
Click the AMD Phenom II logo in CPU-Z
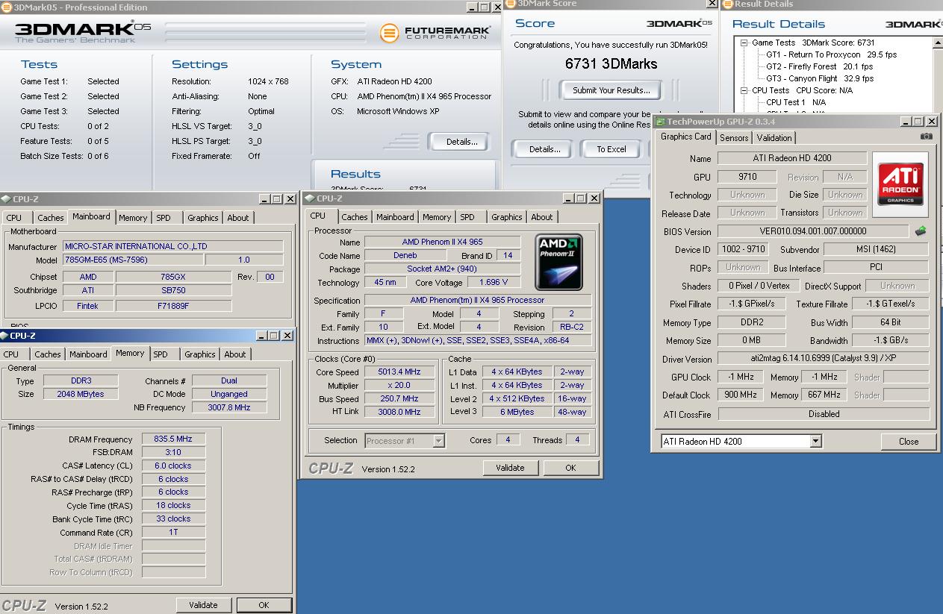point(558,262)
